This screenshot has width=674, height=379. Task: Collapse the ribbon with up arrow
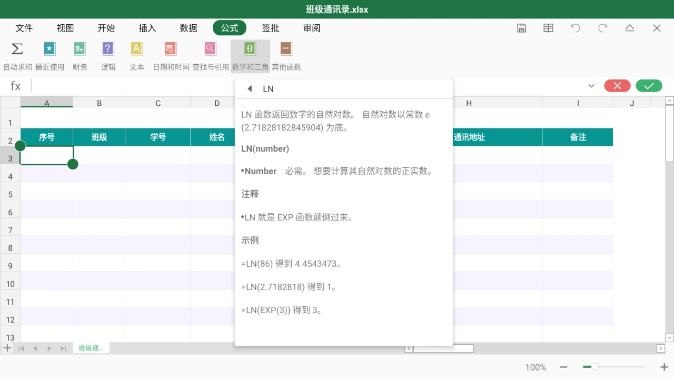(x=630, y=28)
